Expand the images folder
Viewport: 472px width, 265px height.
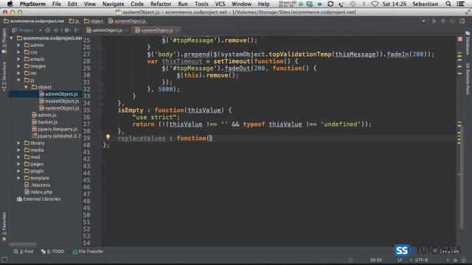pyautogui.click(x=18, y=66)
